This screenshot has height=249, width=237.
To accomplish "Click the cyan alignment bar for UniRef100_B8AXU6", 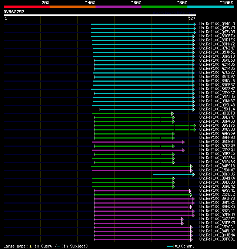I will click(173, 174).
